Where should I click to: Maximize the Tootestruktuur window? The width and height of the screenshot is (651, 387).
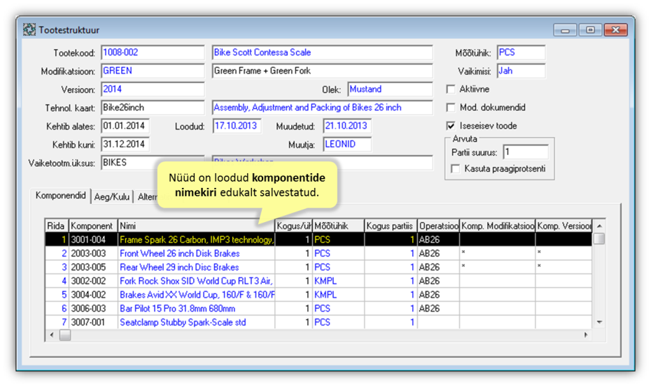pos(590,30)
